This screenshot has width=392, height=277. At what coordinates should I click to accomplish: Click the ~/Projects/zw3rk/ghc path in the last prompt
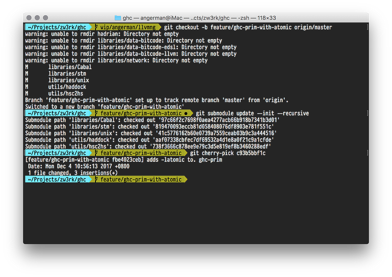57,179
